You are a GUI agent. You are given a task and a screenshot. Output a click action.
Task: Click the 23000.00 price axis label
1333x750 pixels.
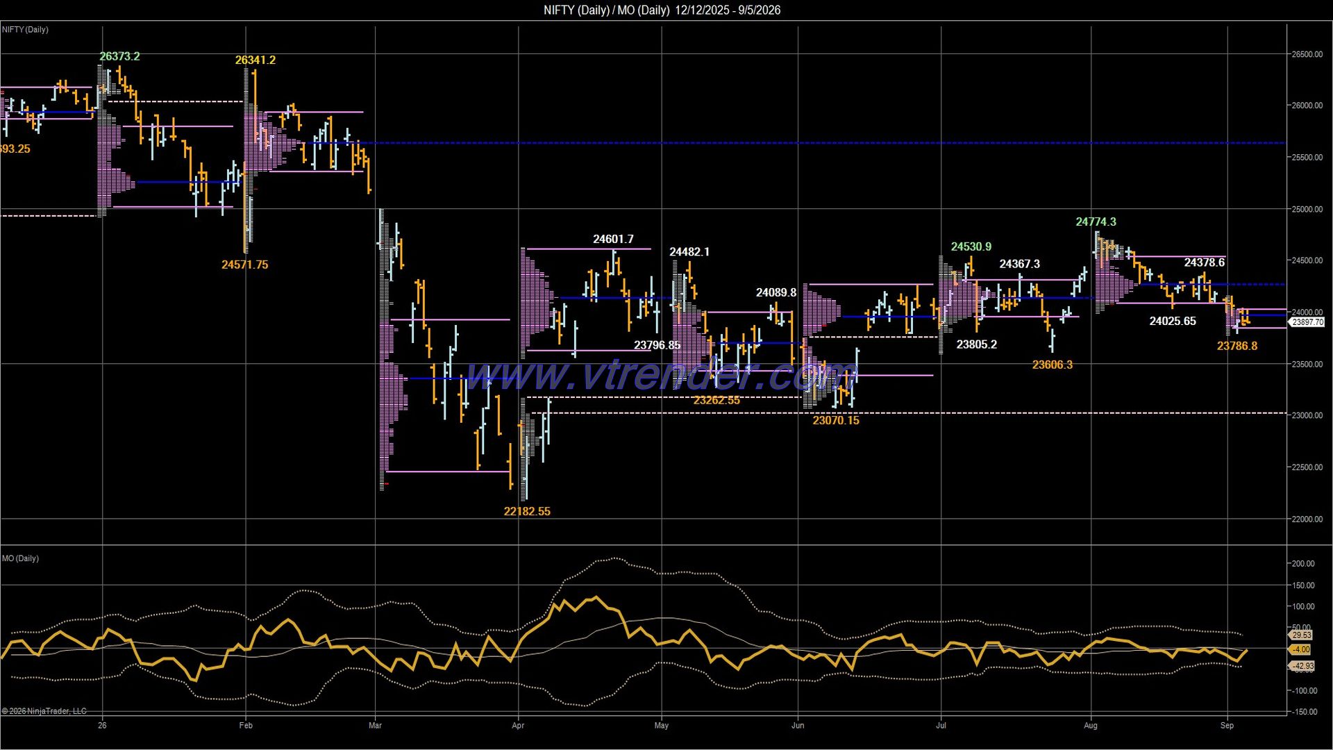coord(1307,415)
